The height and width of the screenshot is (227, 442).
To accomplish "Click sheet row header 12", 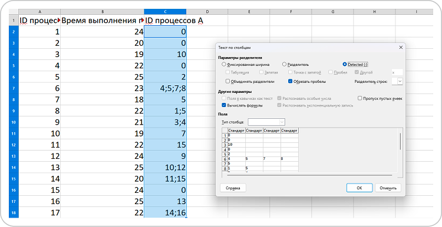I will [x=14, y=145].
